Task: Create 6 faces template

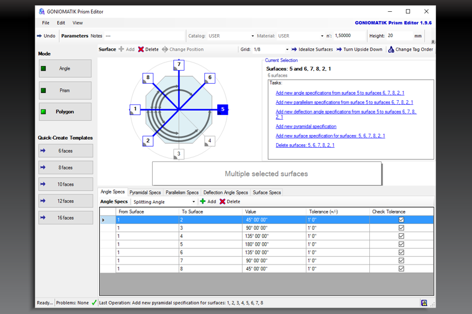Action: pyautogui.click(x=65, y=151)
